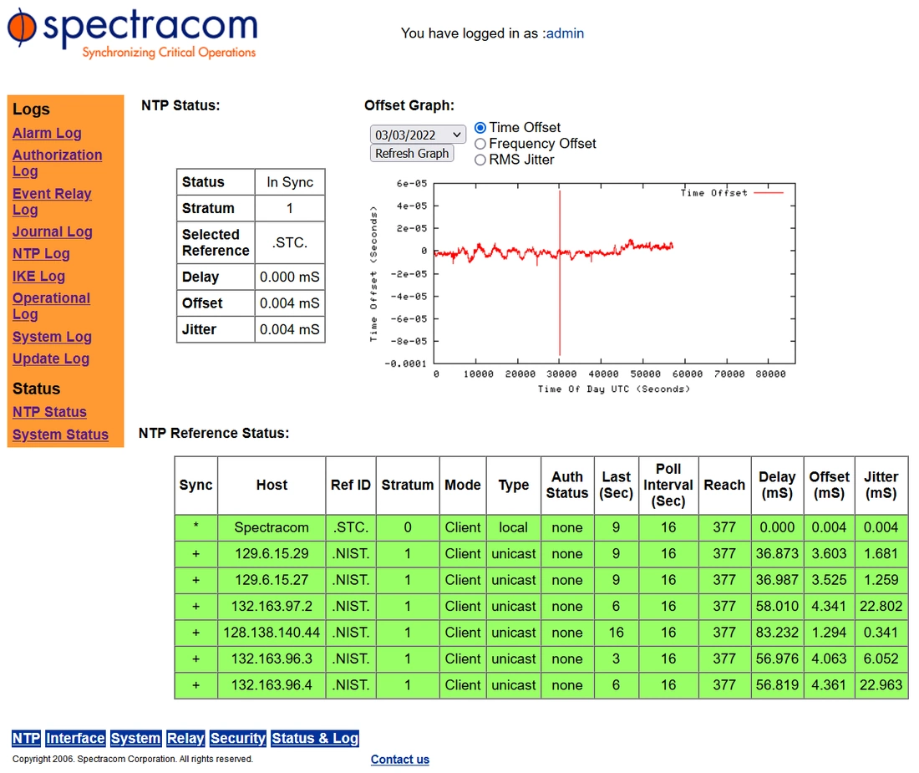This screenshot has height=773, width=919.
Task: Click the Selected Reference '.STC.' value
Action: 290,242
